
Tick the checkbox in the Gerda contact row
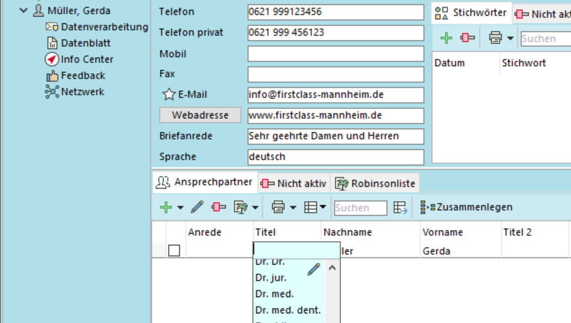pyautogui.click(x=174, y=251)
